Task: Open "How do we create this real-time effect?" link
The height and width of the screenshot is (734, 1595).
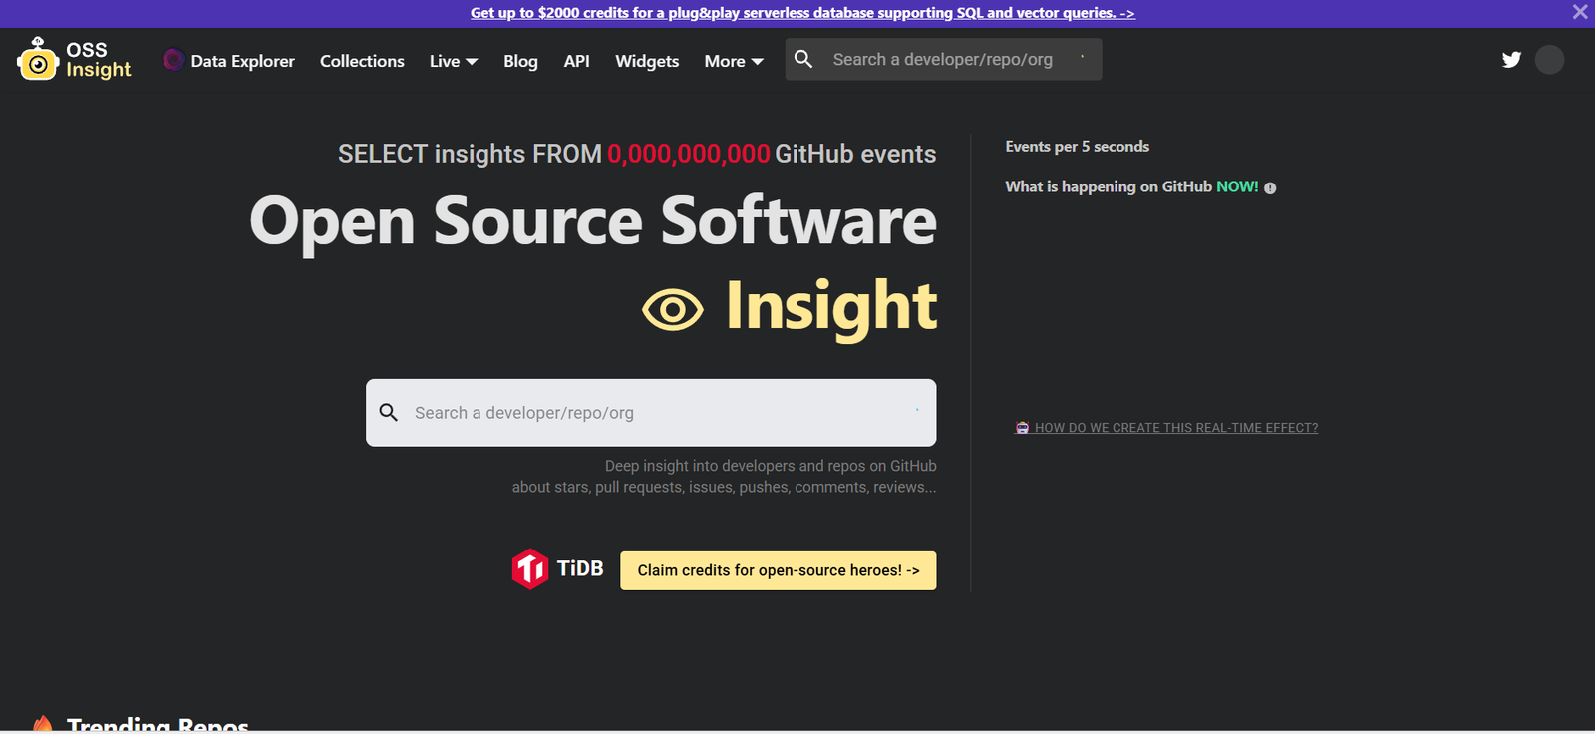Action: (1175, 428)
